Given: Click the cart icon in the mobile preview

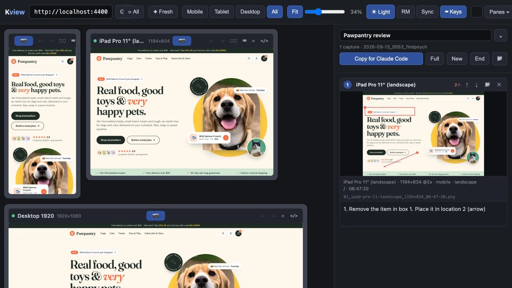Looking at the screenshot, I should pyautogui.click(x=70, y=61).
